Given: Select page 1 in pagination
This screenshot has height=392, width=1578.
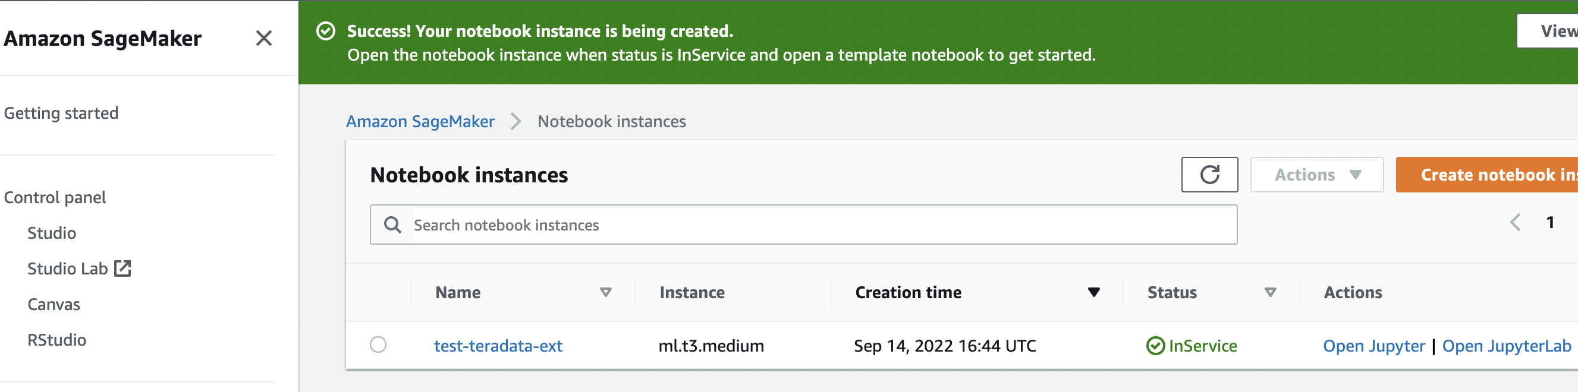Looking at the screenshot, I should pos(1551,223).
